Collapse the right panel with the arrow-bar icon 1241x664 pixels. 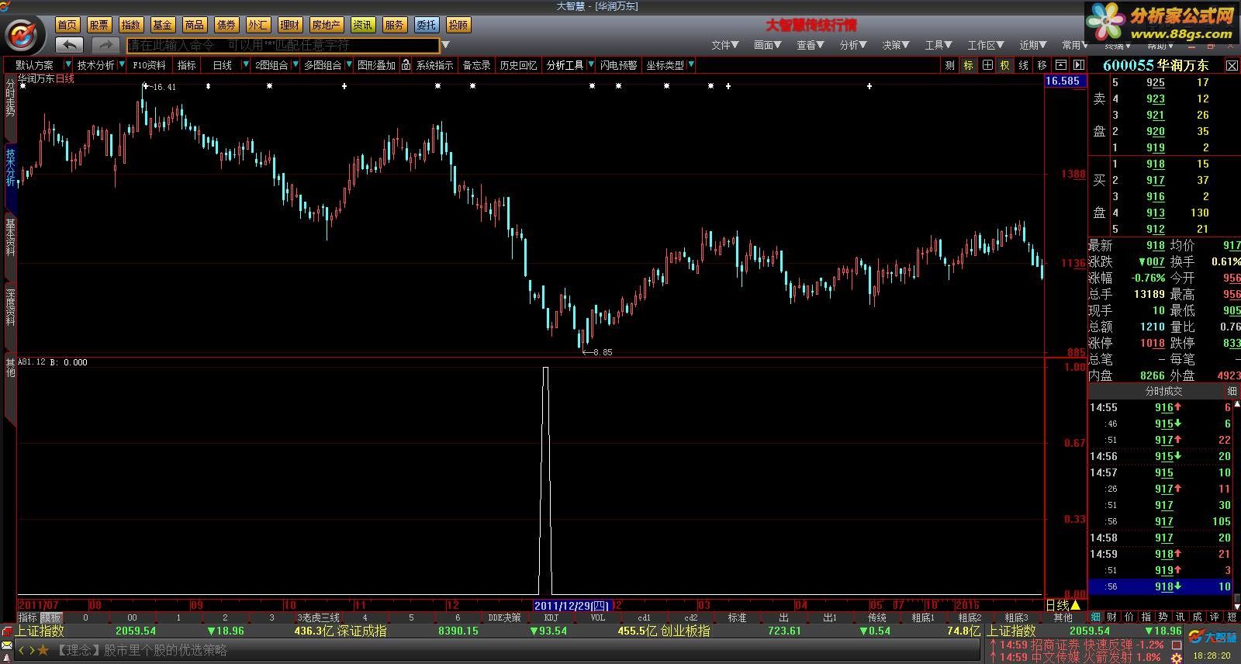[x=1078, y=65]
